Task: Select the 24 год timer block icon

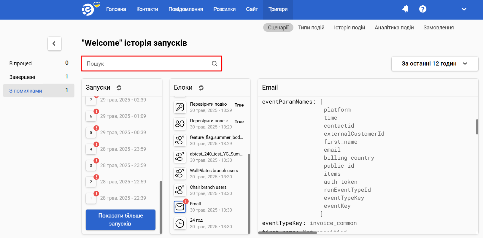Action: pyautogui.click(x=180, y=223)
